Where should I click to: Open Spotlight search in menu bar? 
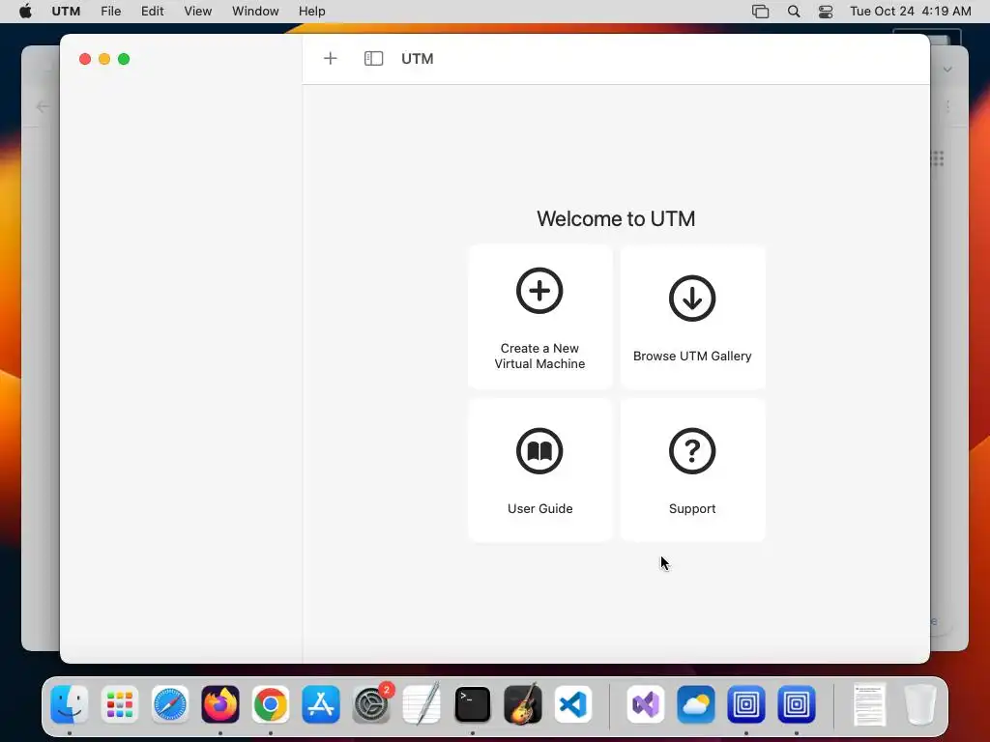[794, 12]
